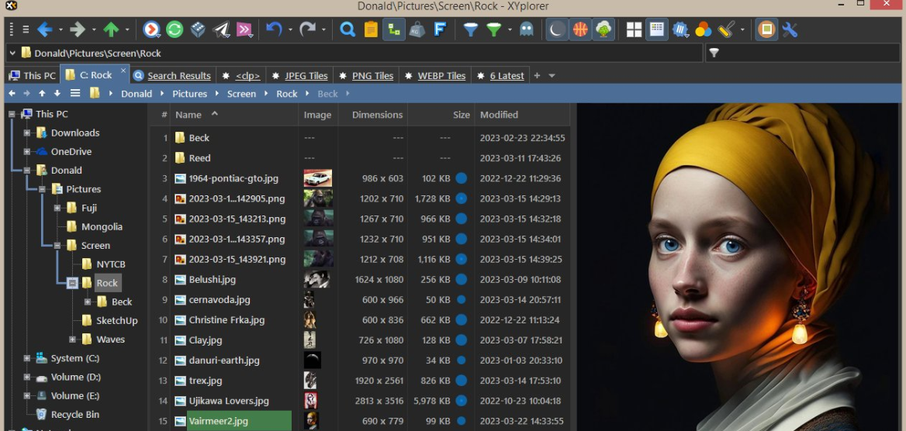Collapse the Donald tree node
Screen dimensions: 906x431
tap(26, 171)
